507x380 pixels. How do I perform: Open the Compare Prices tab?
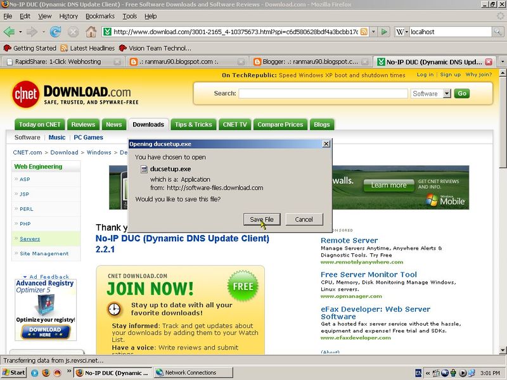(x=280, y=124)
